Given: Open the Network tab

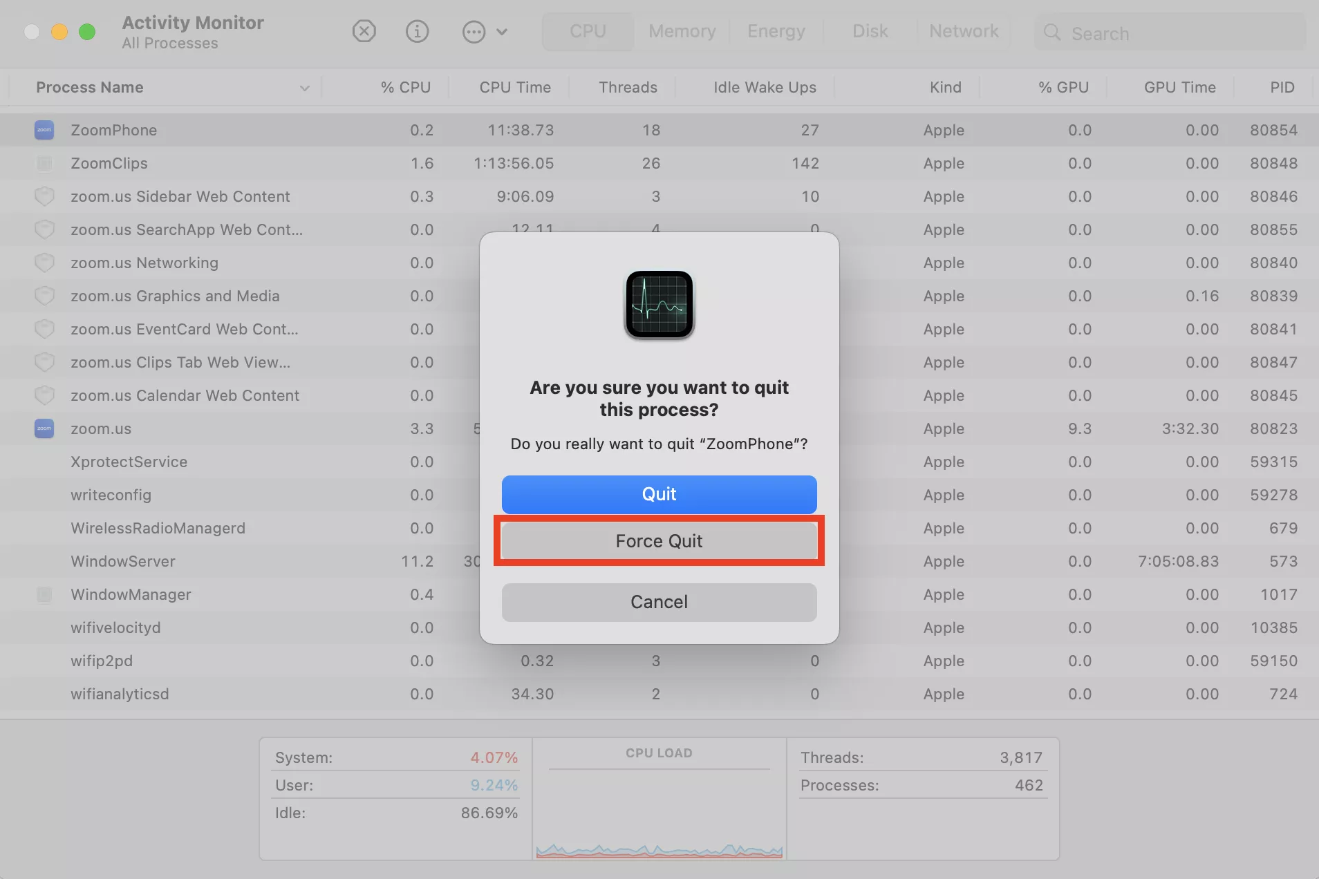Looking at the screenshot, I should (964, 31).
